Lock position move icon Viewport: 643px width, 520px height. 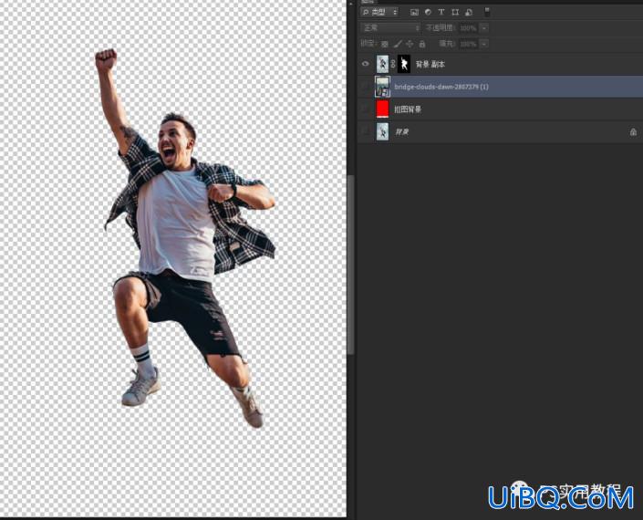coord(410,44)
